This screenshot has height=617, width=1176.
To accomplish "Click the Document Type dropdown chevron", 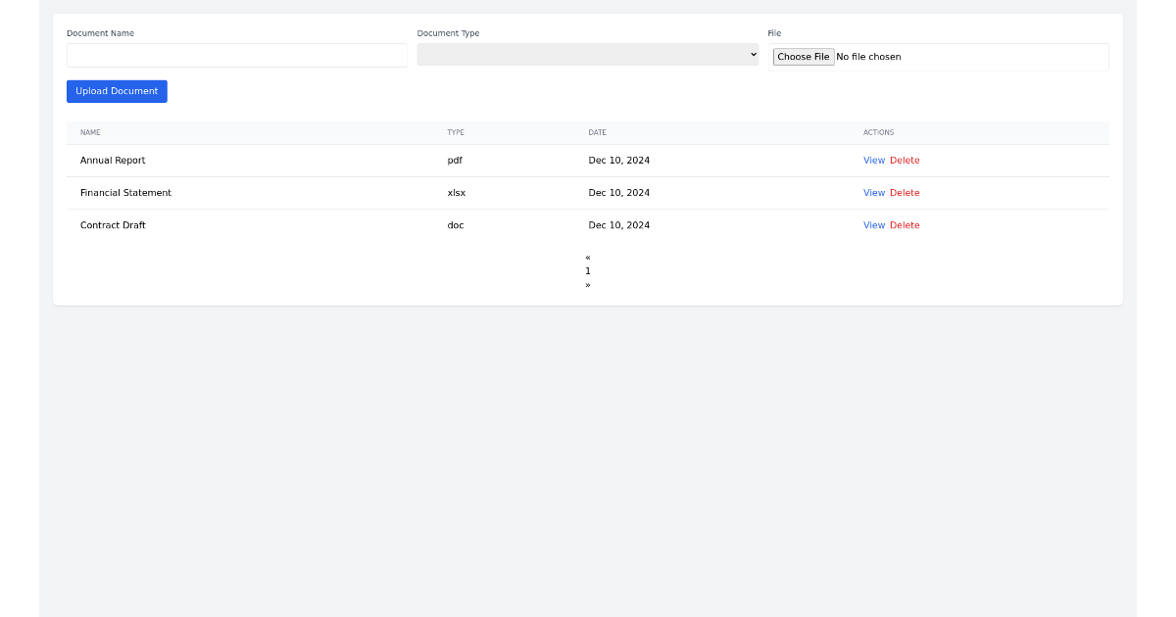I will [x=753, y=54].
